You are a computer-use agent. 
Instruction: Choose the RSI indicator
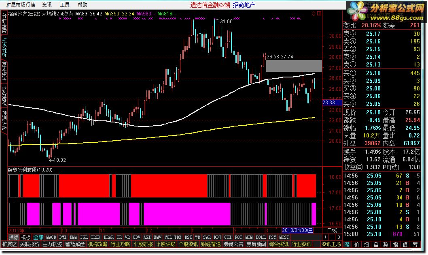[x=189, y=237]
